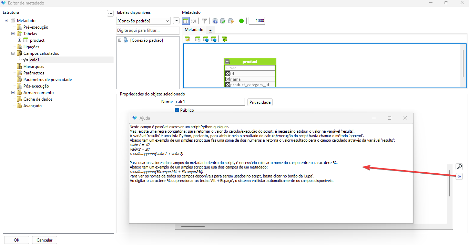Image resolution: width=469 pixels, height=245 pixels.
Task: Click the Cancelar button
Action: [44, 240]
